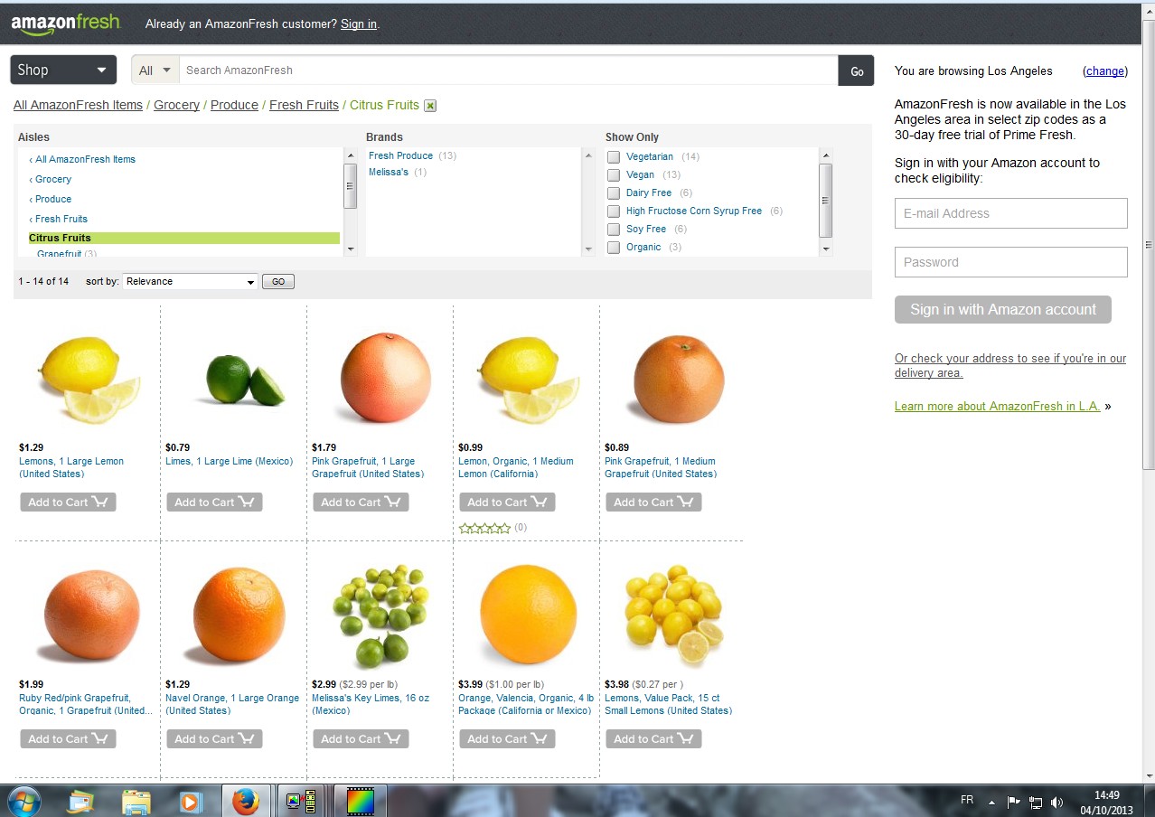Open Windows Explorer folder in taskbar

click(136, 802)
